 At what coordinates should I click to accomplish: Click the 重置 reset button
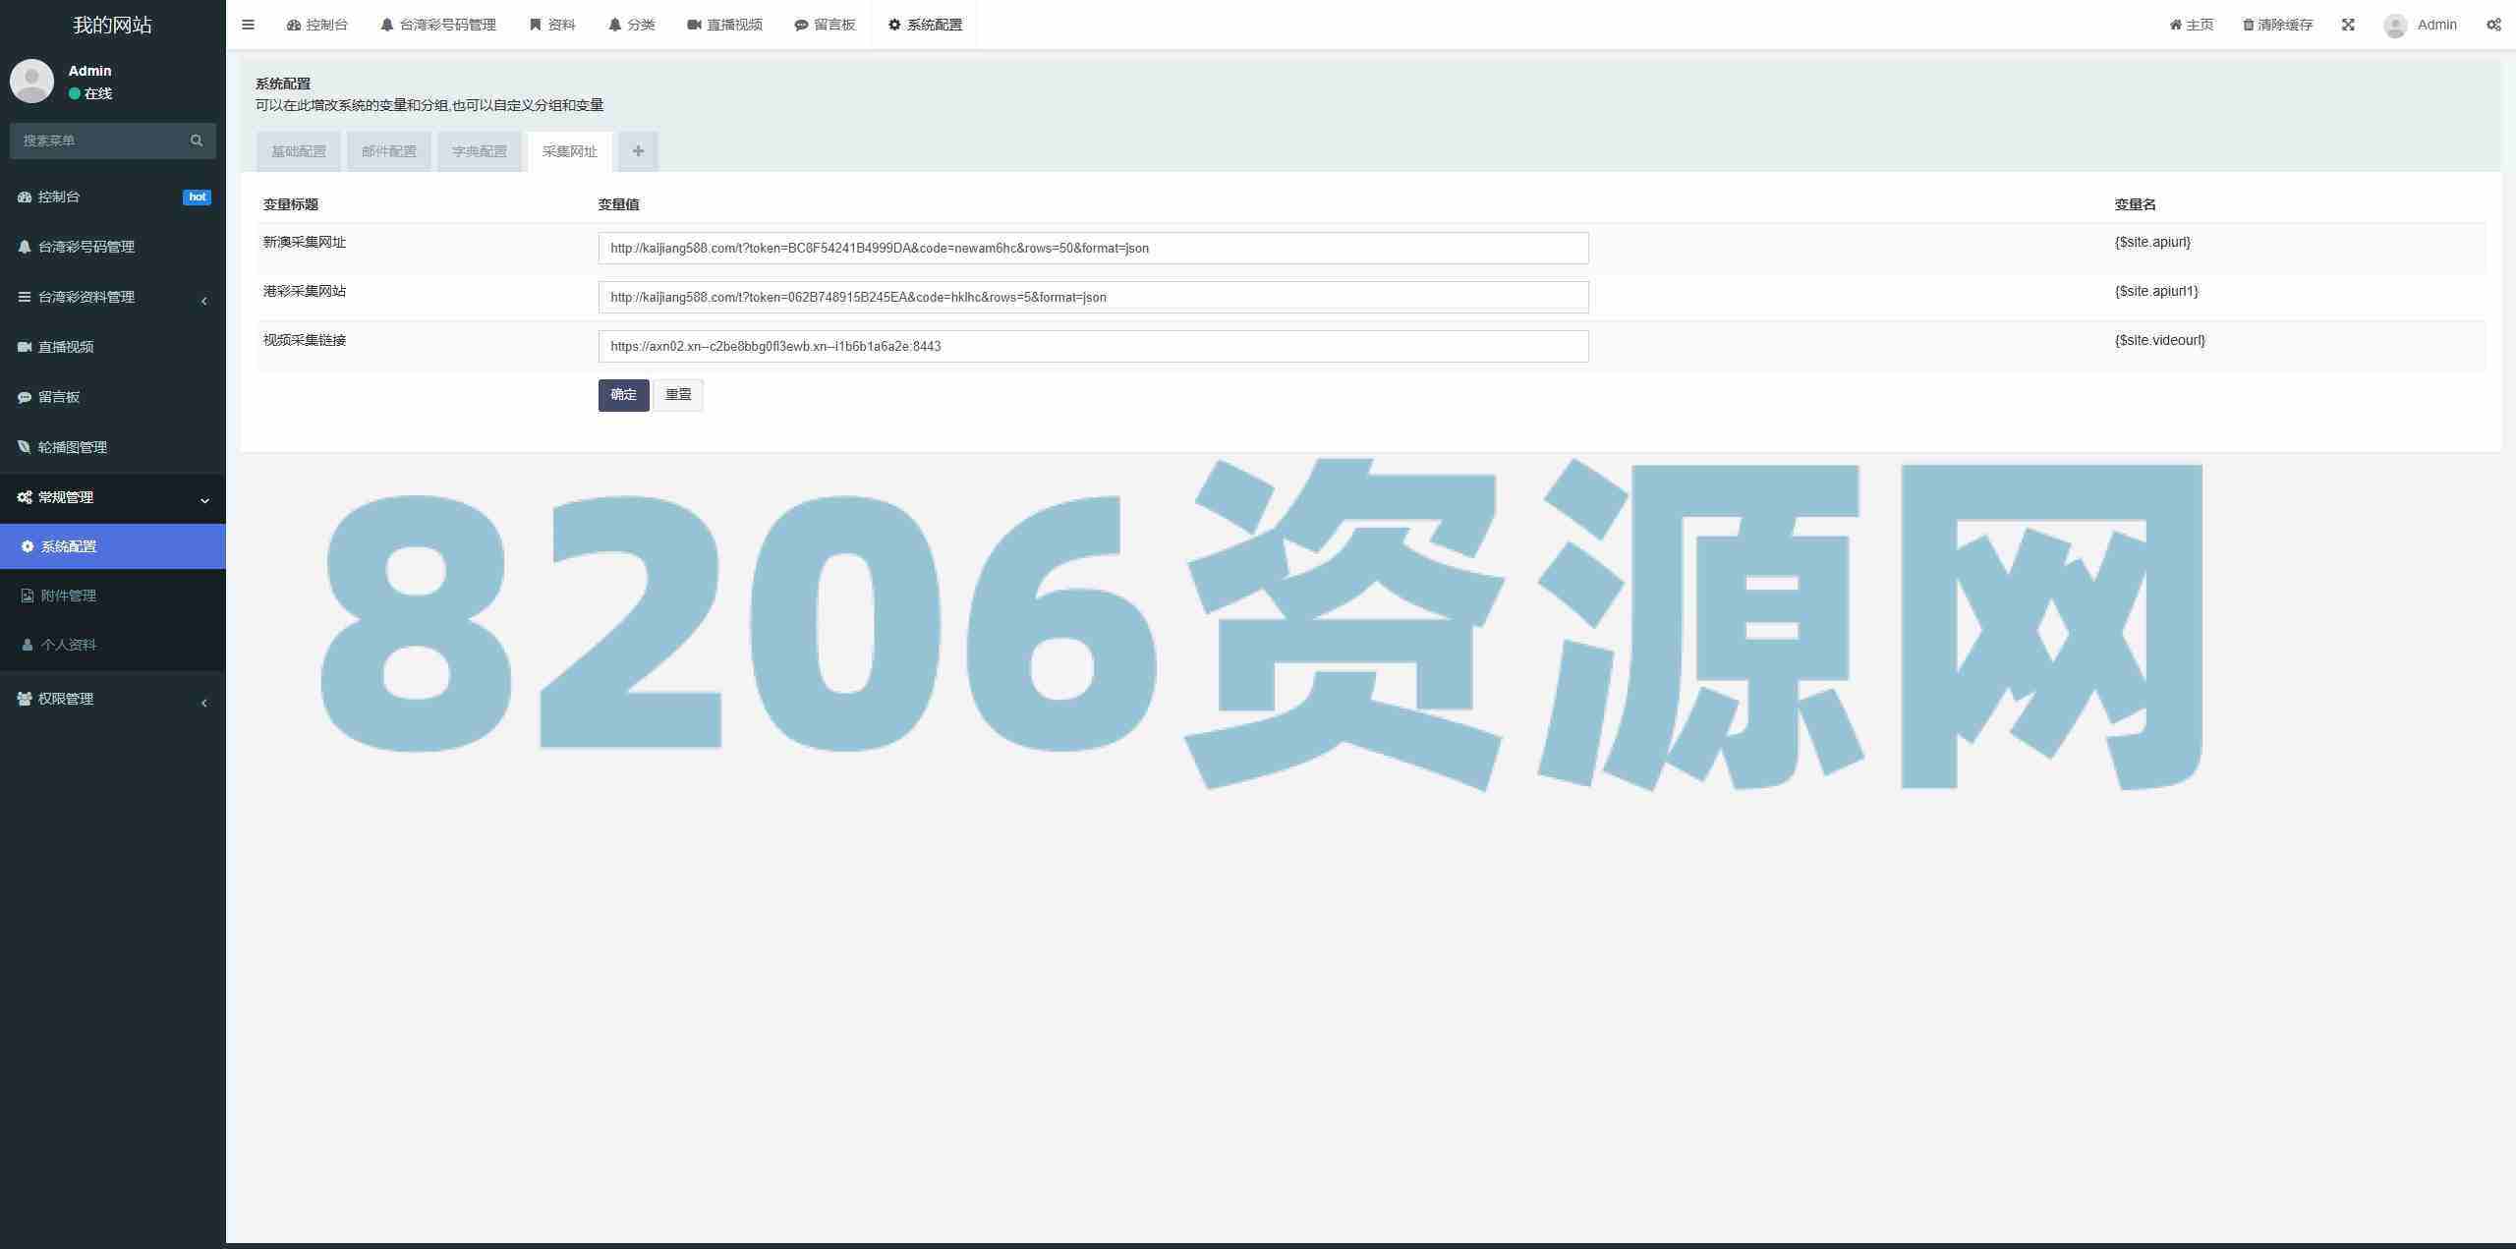[678, 395]
